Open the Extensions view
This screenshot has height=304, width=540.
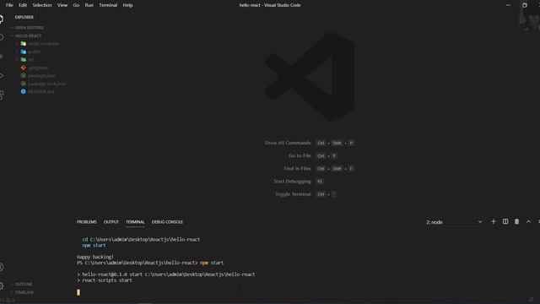click(x=2, y=95)
